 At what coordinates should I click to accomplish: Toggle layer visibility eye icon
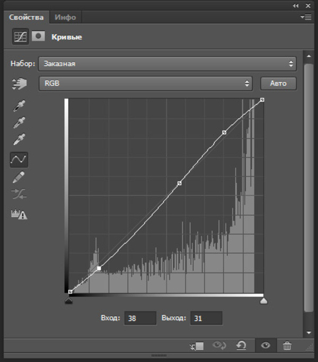[266, 346]
